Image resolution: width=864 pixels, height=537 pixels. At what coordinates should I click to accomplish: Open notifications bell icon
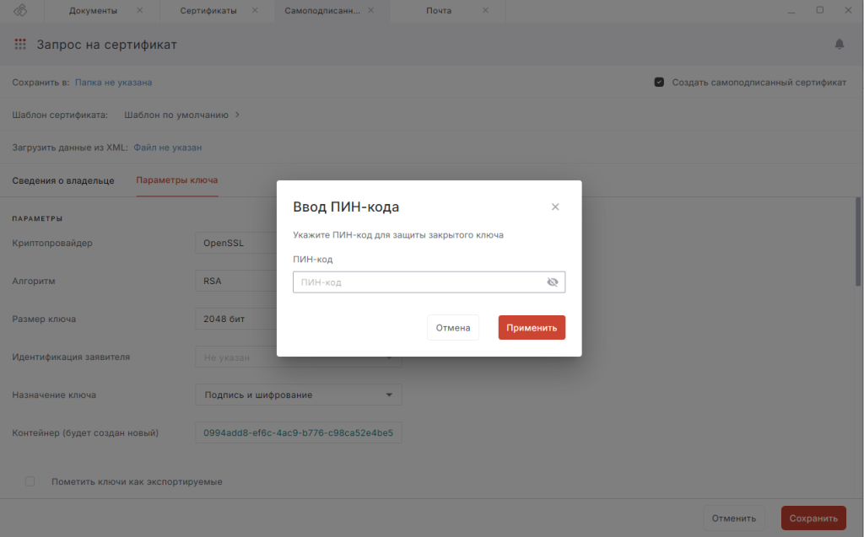coord(840,44)
